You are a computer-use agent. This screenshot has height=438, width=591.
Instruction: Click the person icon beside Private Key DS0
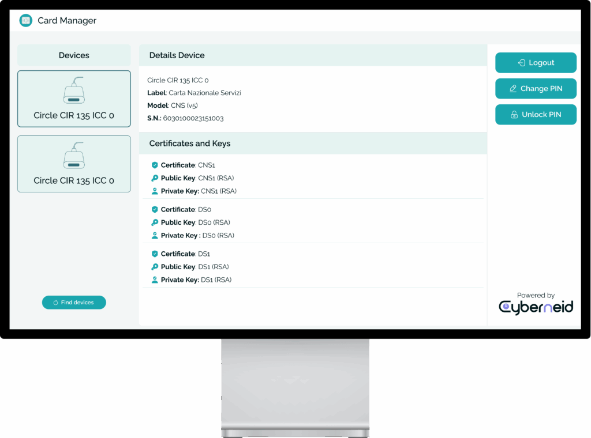coord(155,236)
